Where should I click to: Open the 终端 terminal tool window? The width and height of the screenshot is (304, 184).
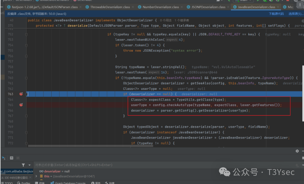click(40, 183)
